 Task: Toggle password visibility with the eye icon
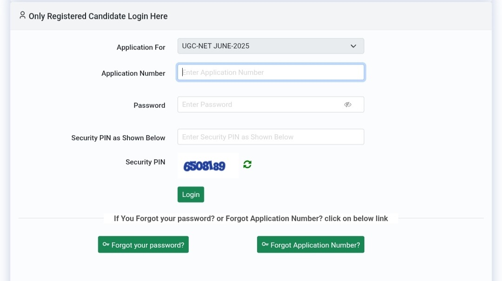click(347, 105)
